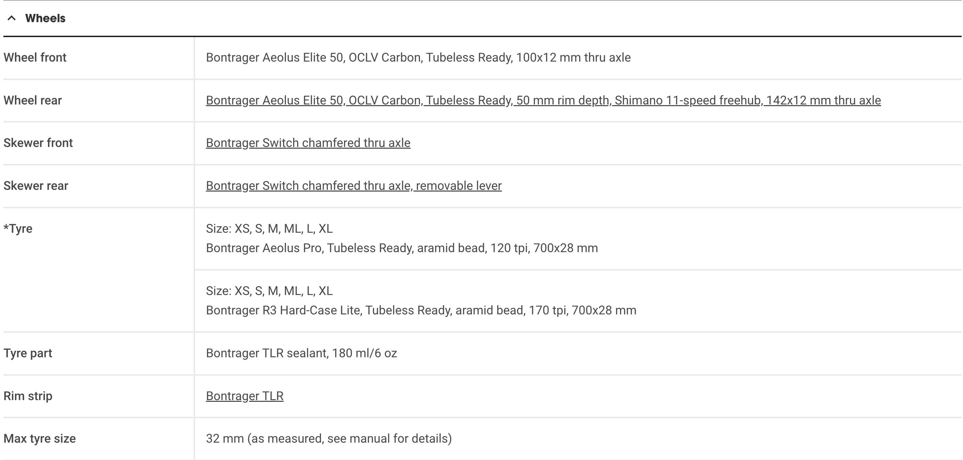The height and width of the screenshot is (460, 963).
Task: Click the Max tyre size row label
Action: pyautogui.click(x=39, y=438)
